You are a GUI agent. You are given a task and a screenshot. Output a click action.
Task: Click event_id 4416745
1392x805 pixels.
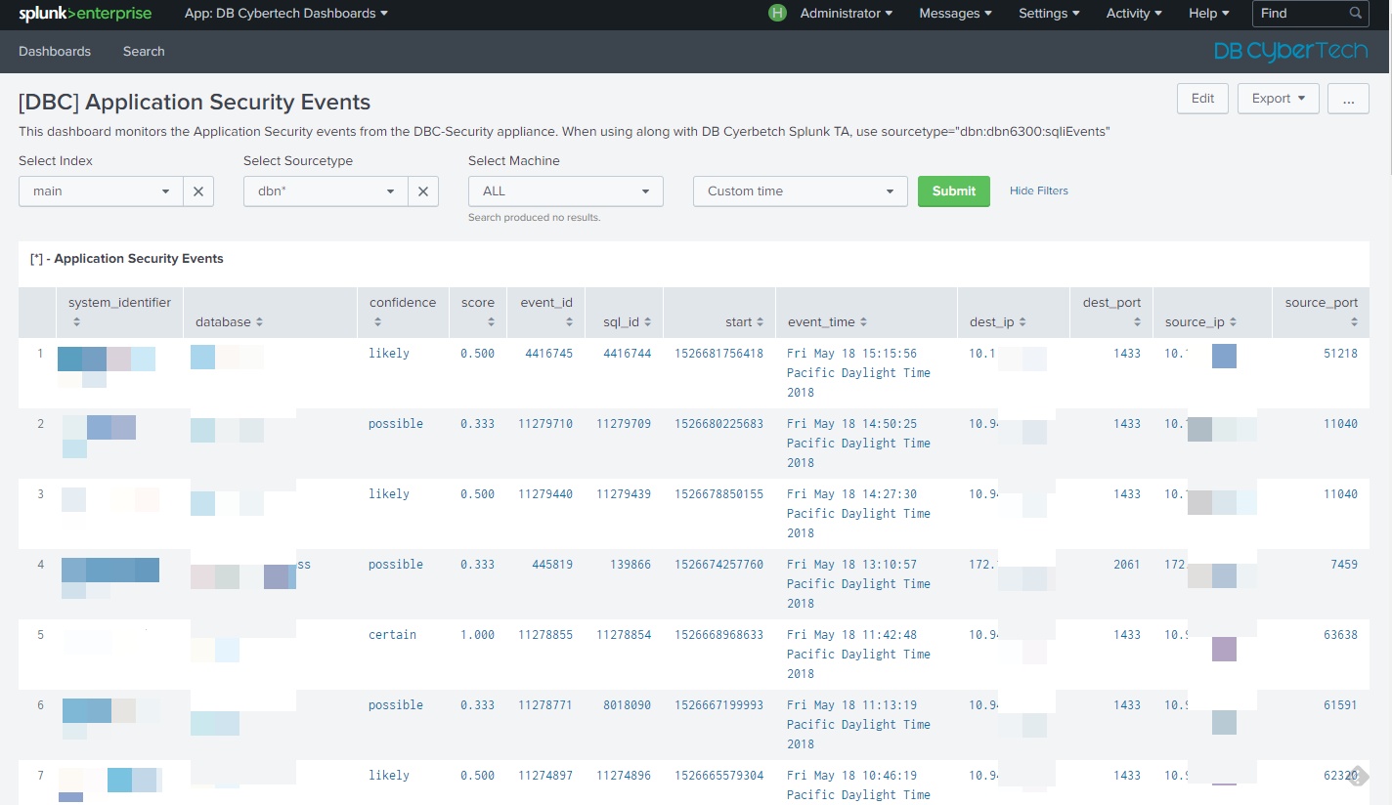549,354
